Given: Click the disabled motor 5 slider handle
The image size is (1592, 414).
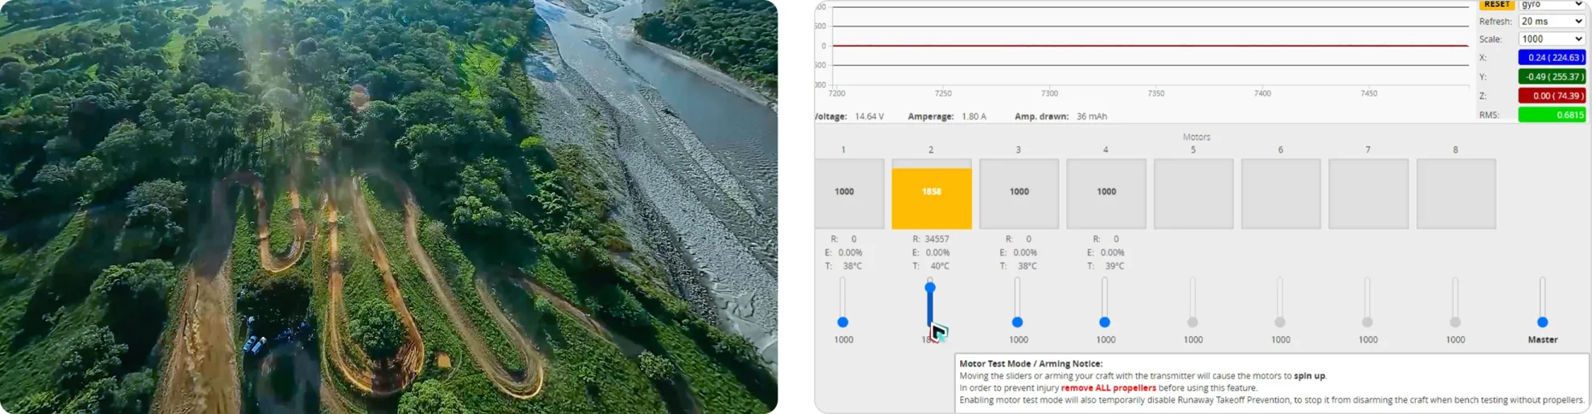Looking at the screenshot, I should (x=1192, y=322).
